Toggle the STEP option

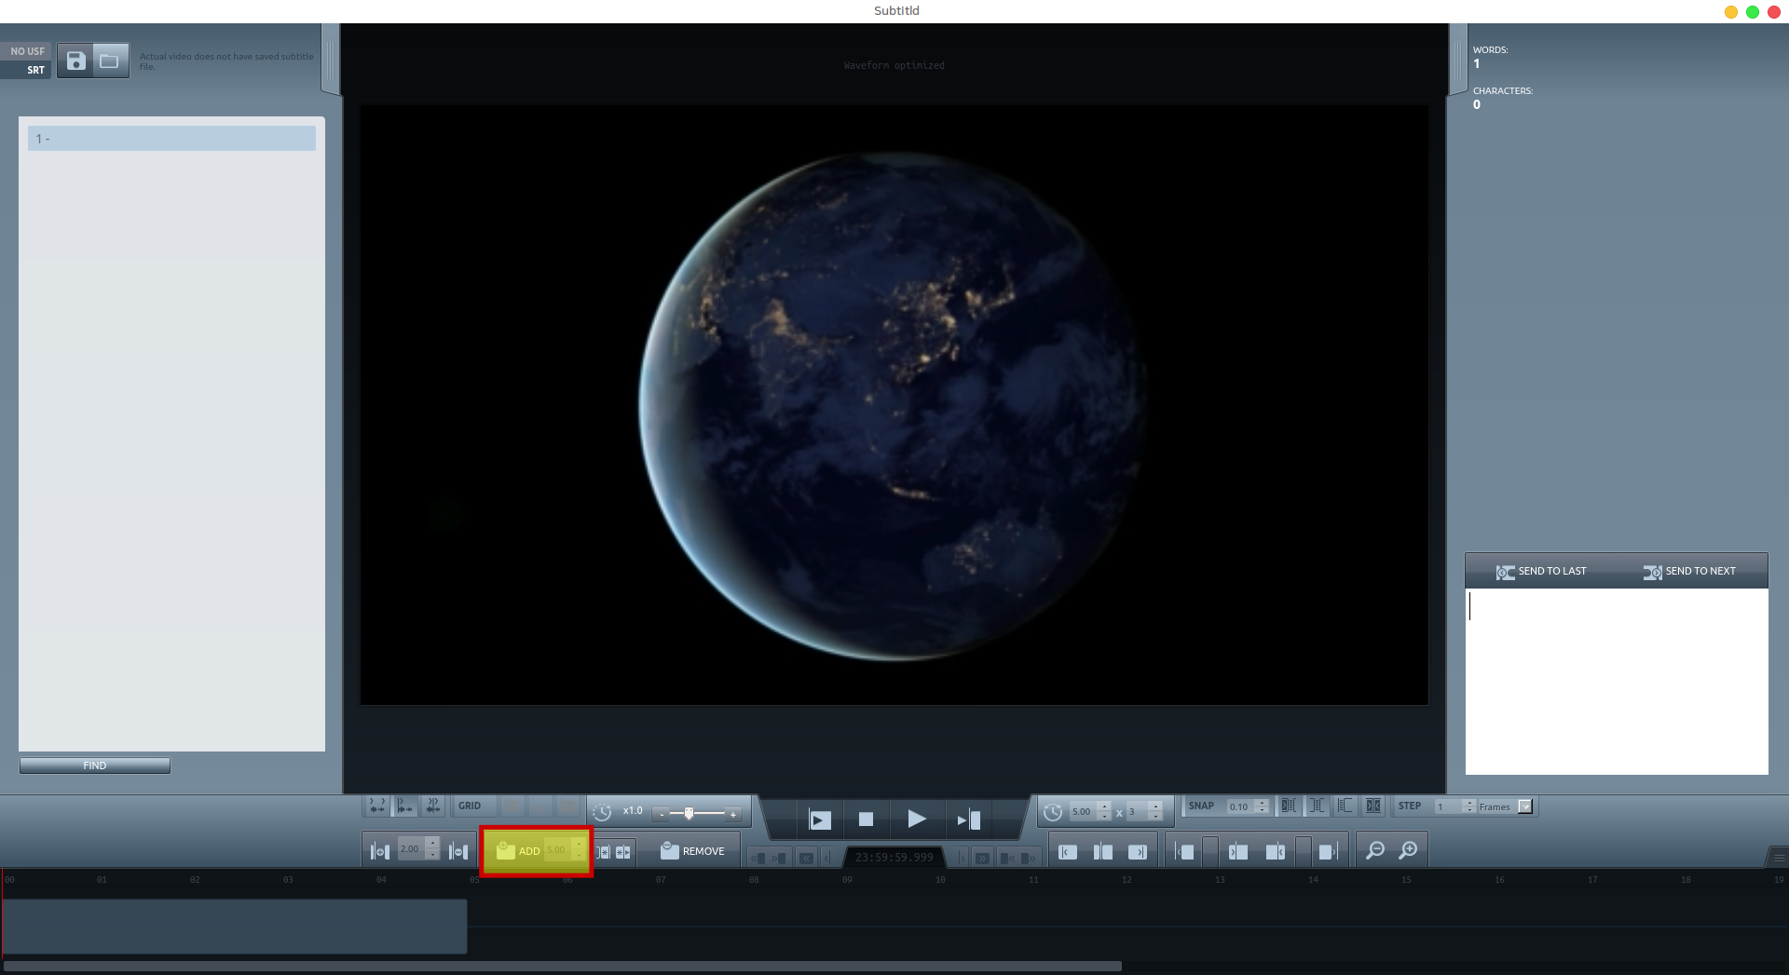coord(1409,806)
